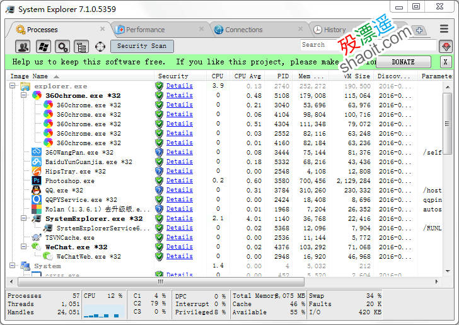The image size is (459, 325).
Task: Run the Security Scan
Action: coord(142,46)
